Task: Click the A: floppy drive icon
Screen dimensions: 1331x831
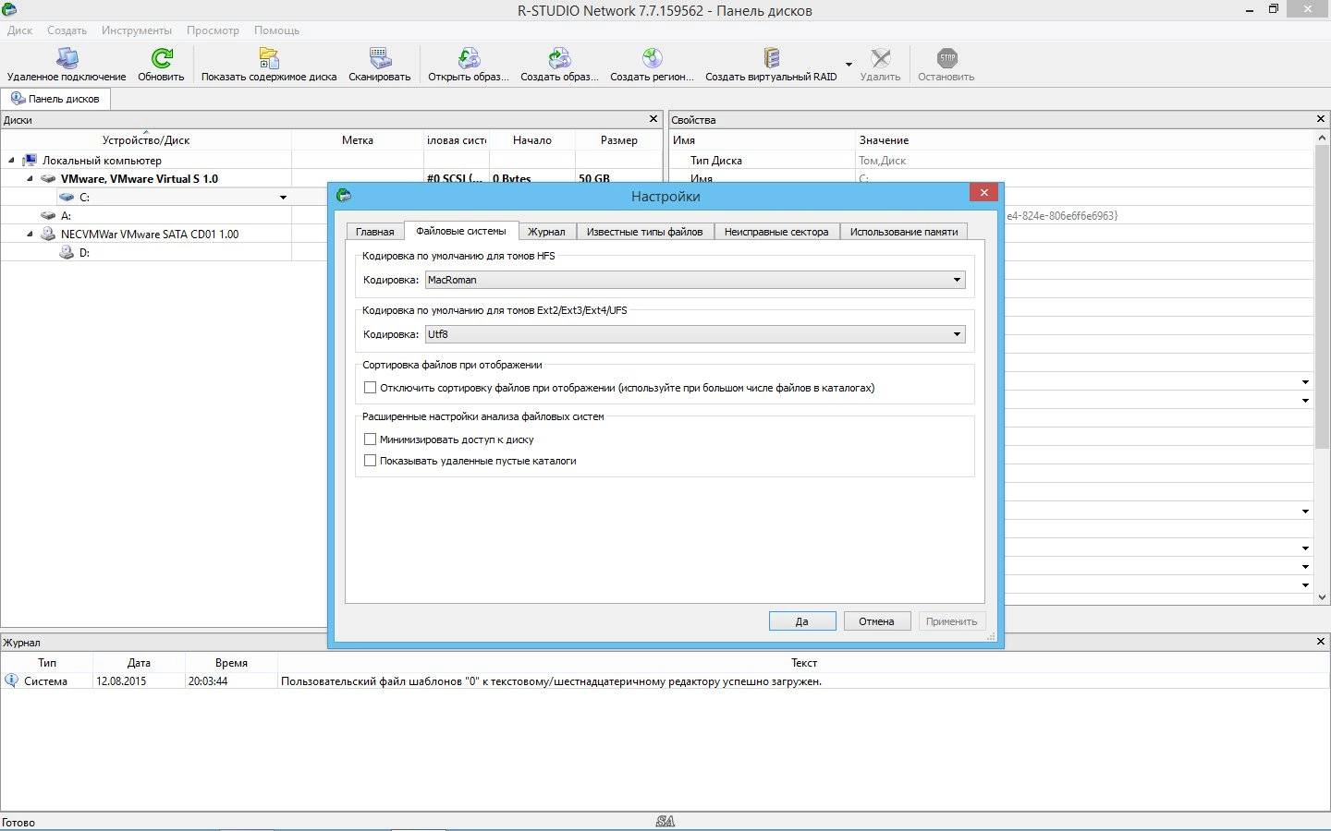Action: pos(48,215)
